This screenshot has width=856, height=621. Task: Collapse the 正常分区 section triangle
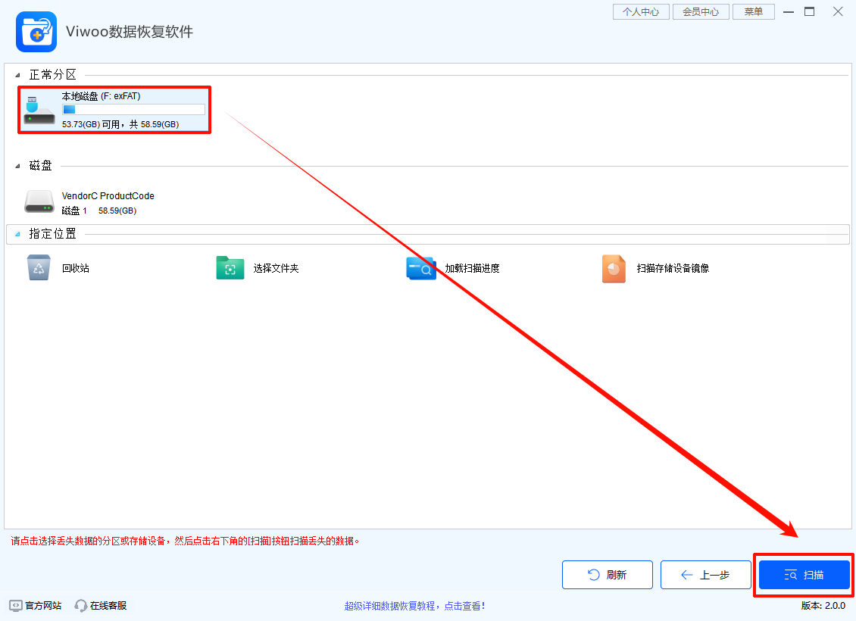tap(17, 76)
